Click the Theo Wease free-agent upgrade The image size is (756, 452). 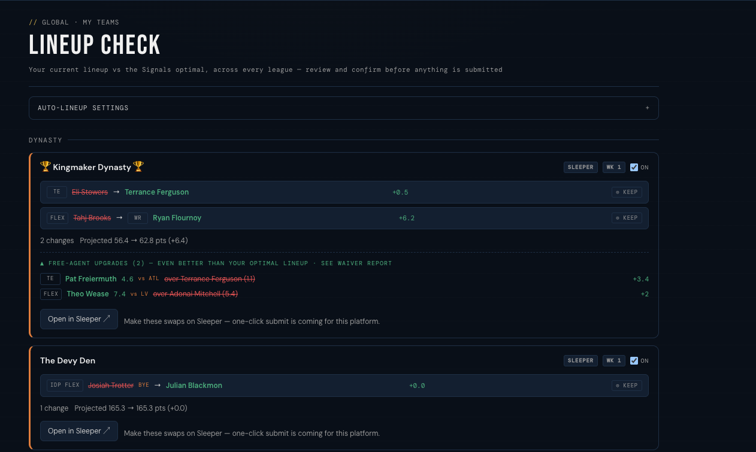click(x=87, y=294)
